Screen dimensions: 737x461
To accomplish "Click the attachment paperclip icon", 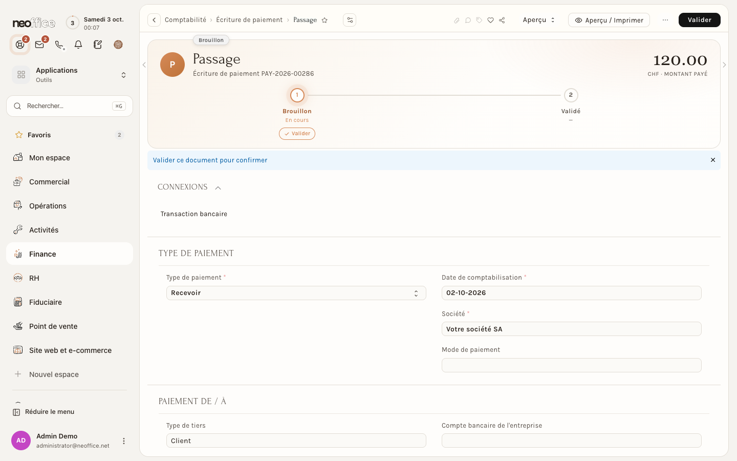I will click(457, 20).
